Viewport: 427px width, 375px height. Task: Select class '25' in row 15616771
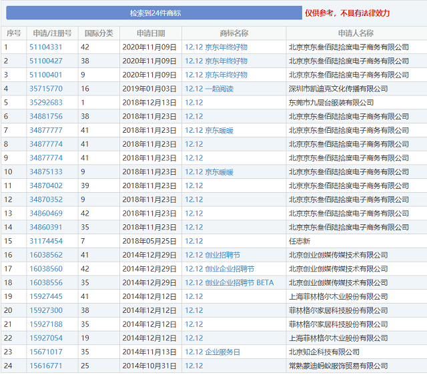pyautogui.click(x=85, y=366)
